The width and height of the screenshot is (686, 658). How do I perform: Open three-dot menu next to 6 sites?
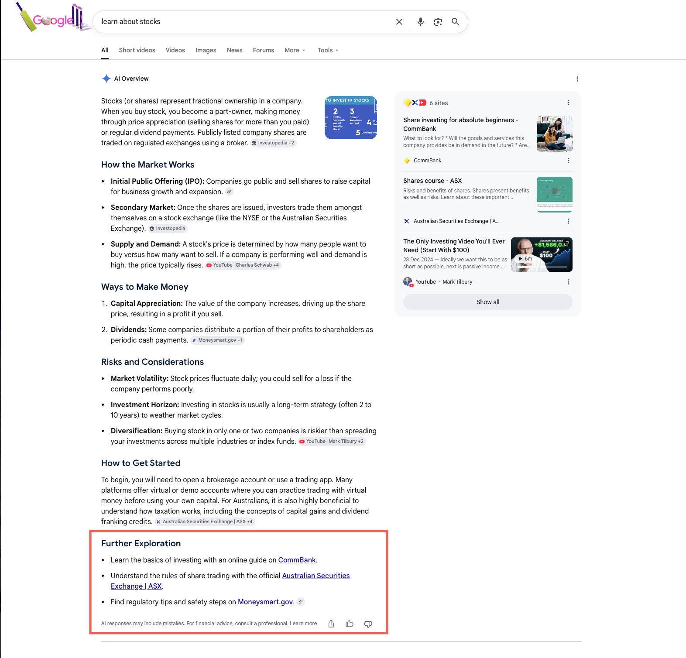pos(568,103)
